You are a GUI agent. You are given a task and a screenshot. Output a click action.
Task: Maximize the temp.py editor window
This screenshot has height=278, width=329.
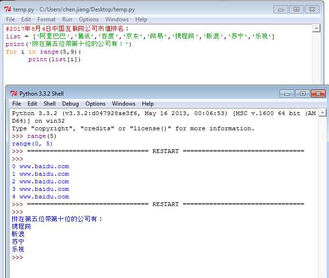[296, 9]
